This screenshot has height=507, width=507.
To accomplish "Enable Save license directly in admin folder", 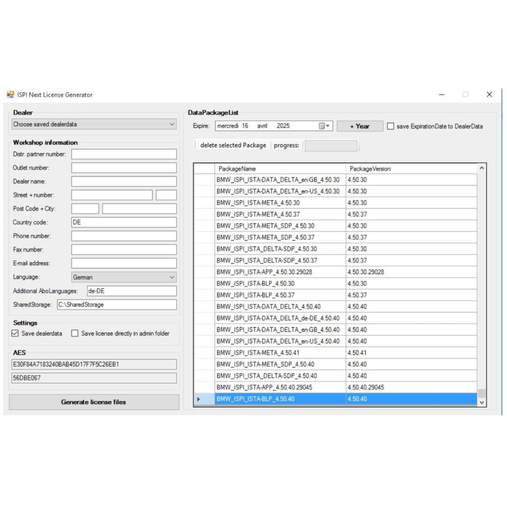I will coord(75,334).
